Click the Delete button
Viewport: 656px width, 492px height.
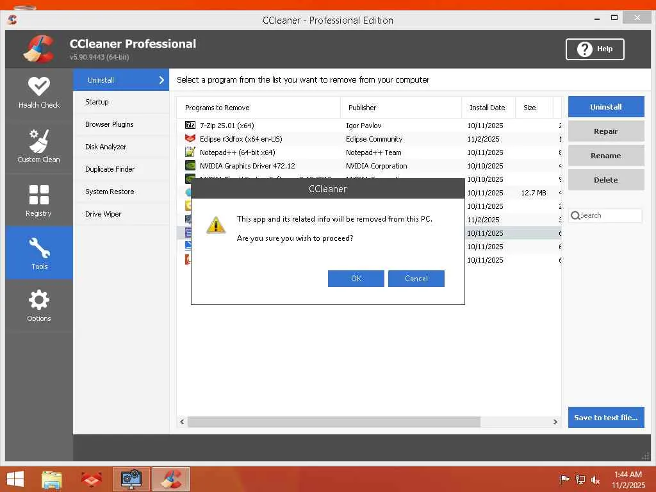606,179
